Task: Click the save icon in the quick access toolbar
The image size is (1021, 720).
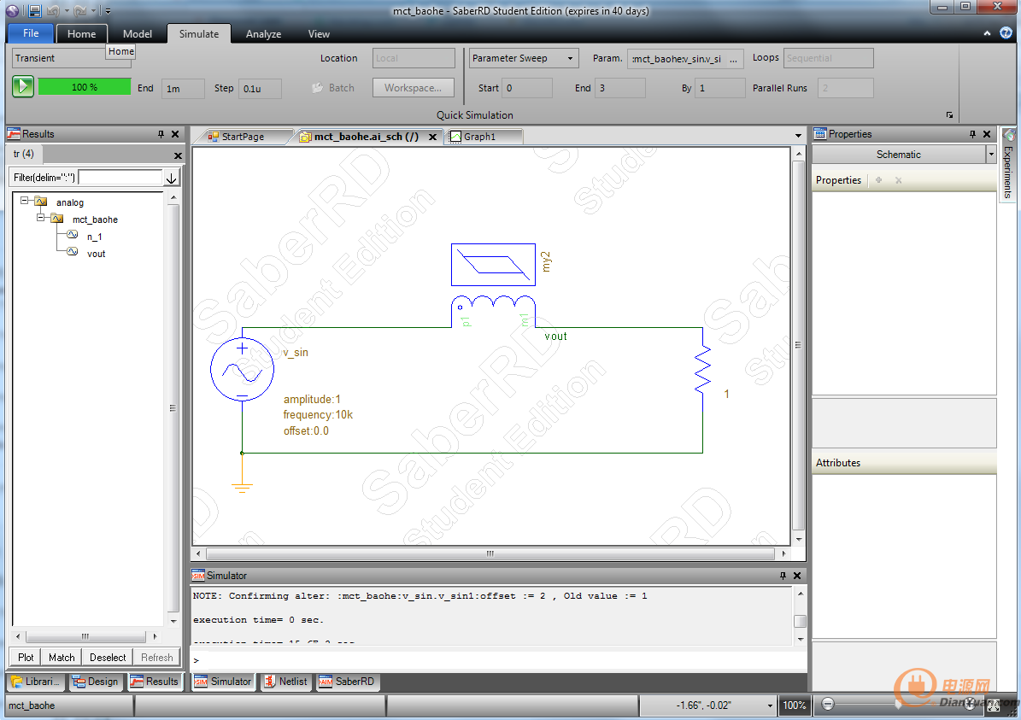Action: (35, 10)
